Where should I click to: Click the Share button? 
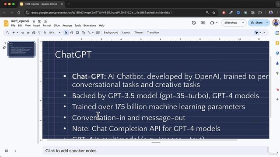pos(257,23)
